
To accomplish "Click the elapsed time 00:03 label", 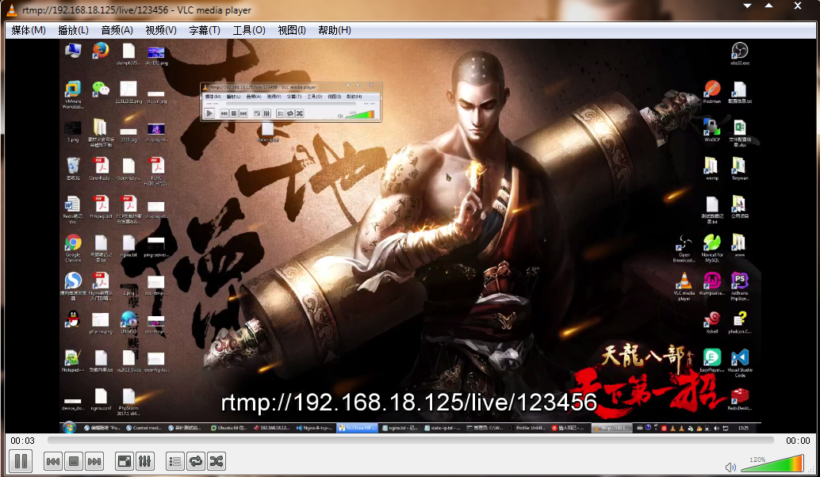I will point(22,441).
